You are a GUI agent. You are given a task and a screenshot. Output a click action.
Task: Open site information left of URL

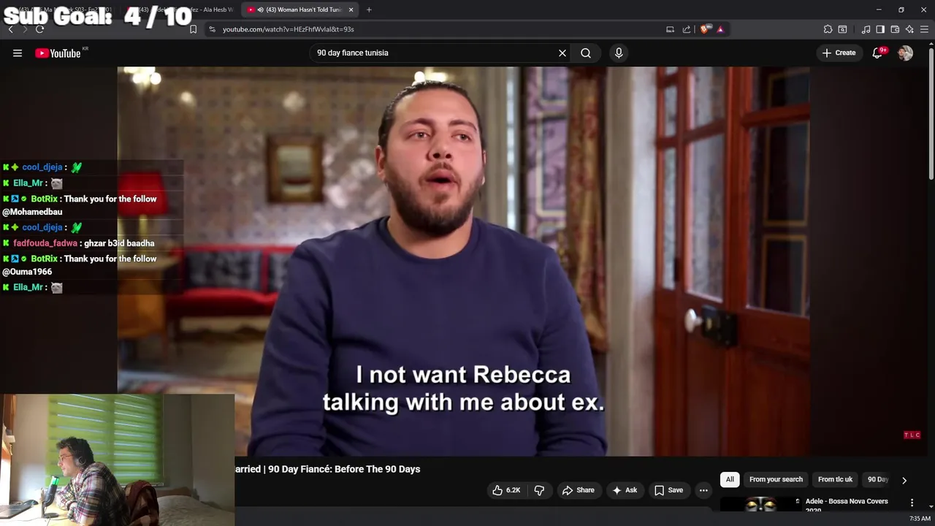click(212, 29)
